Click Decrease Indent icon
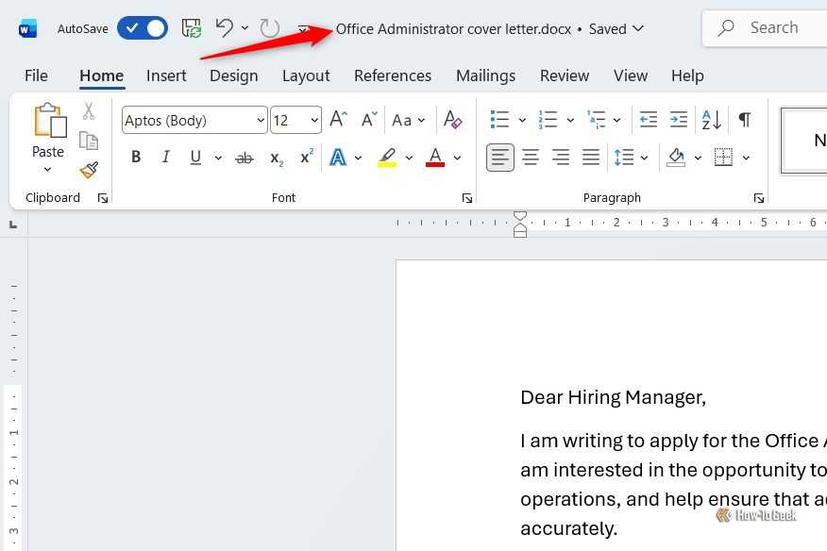827x551 pixels. point(648,119)
